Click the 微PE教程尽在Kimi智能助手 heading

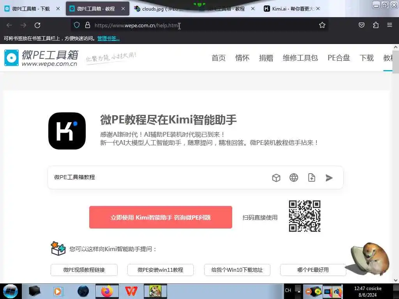click(x=168, y=120)
